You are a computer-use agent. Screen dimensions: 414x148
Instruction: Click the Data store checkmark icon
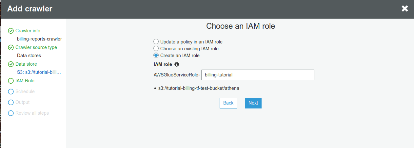click(x=11, y=64)
